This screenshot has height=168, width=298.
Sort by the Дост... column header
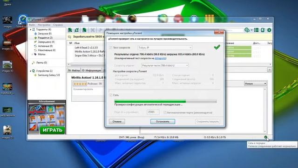click(x=257, y=43)
